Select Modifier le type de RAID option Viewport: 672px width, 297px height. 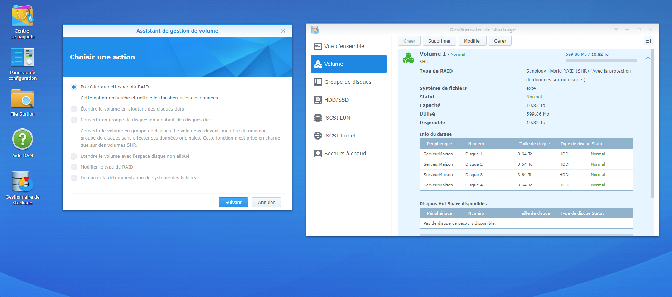click(x=74, y=167)
